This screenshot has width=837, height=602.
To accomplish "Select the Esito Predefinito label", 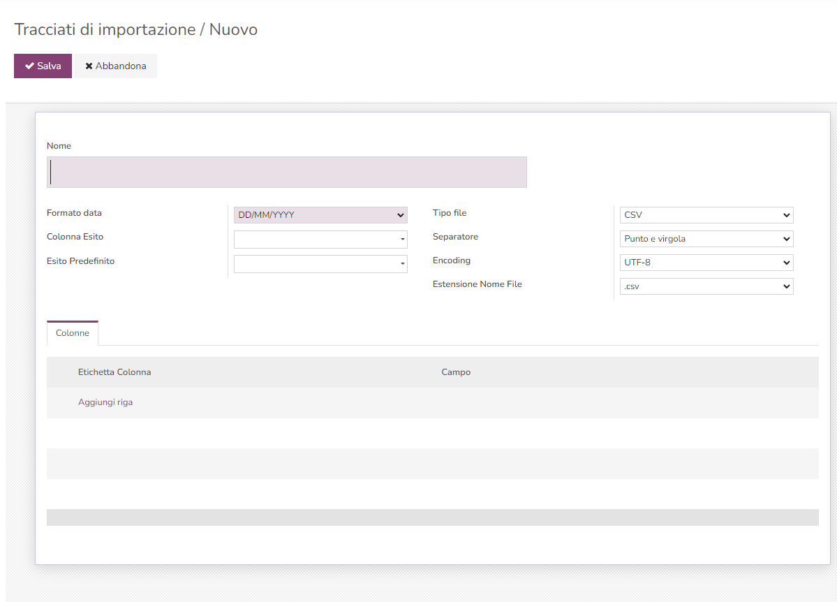I will tap(80, 261).
